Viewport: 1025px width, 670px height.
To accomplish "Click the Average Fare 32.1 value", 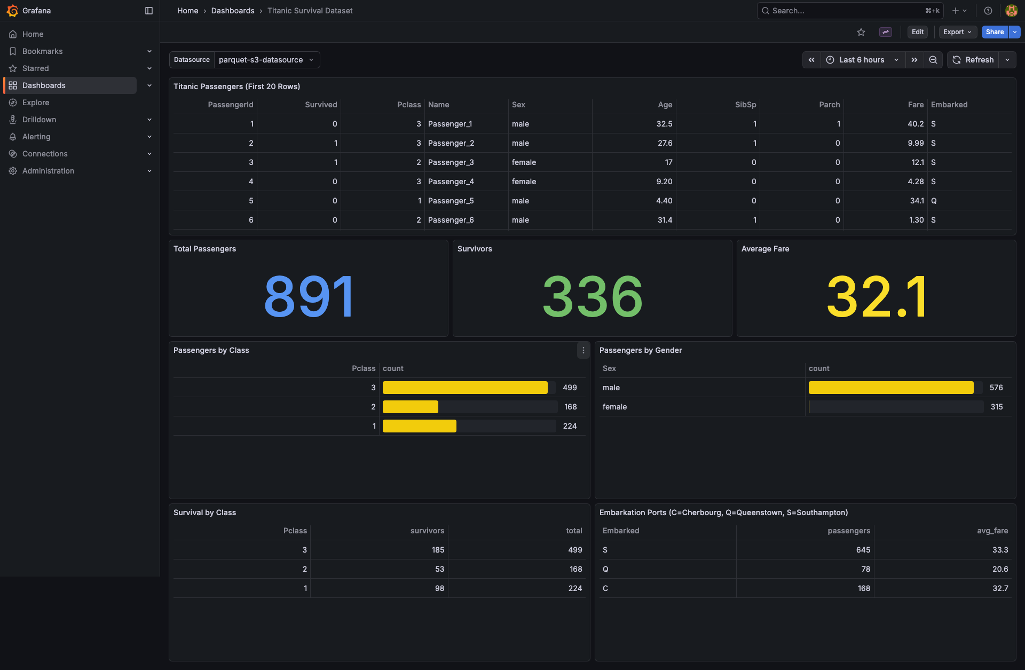I will click(x=877, y=296).
